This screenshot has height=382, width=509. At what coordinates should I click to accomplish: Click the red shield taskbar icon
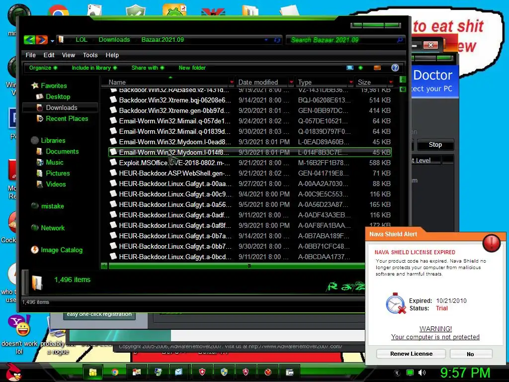pos(202,372)
